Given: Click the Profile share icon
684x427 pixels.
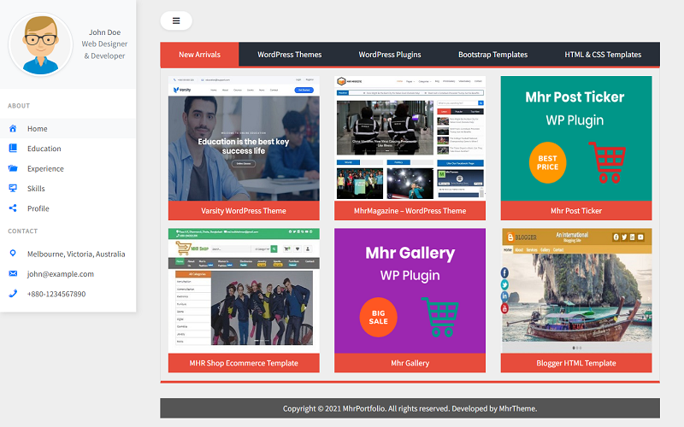Looking at the screenshot, I should 13,208.
